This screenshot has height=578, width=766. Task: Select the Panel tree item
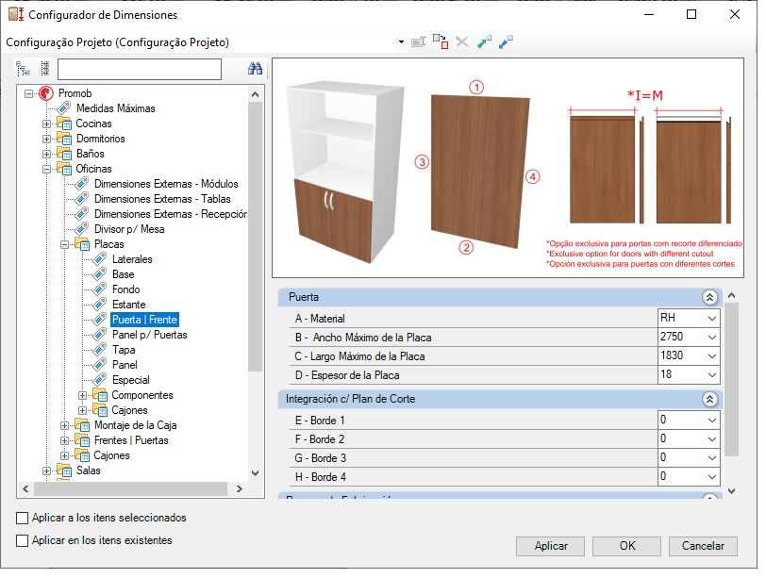point(125,365)
